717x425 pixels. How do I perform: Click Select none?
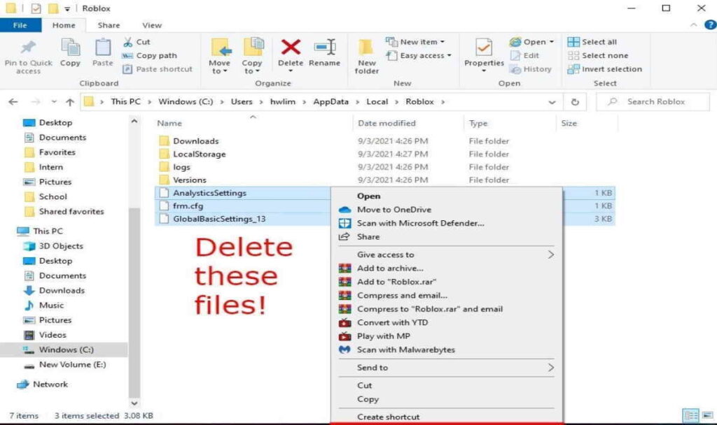(598, 56)
